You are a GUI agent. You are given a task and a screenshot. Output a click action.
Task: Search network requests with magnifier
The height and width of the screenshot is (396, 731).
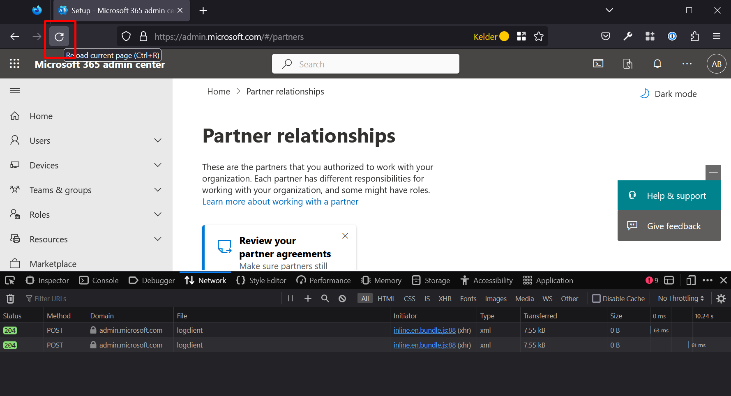pos(325,299)
